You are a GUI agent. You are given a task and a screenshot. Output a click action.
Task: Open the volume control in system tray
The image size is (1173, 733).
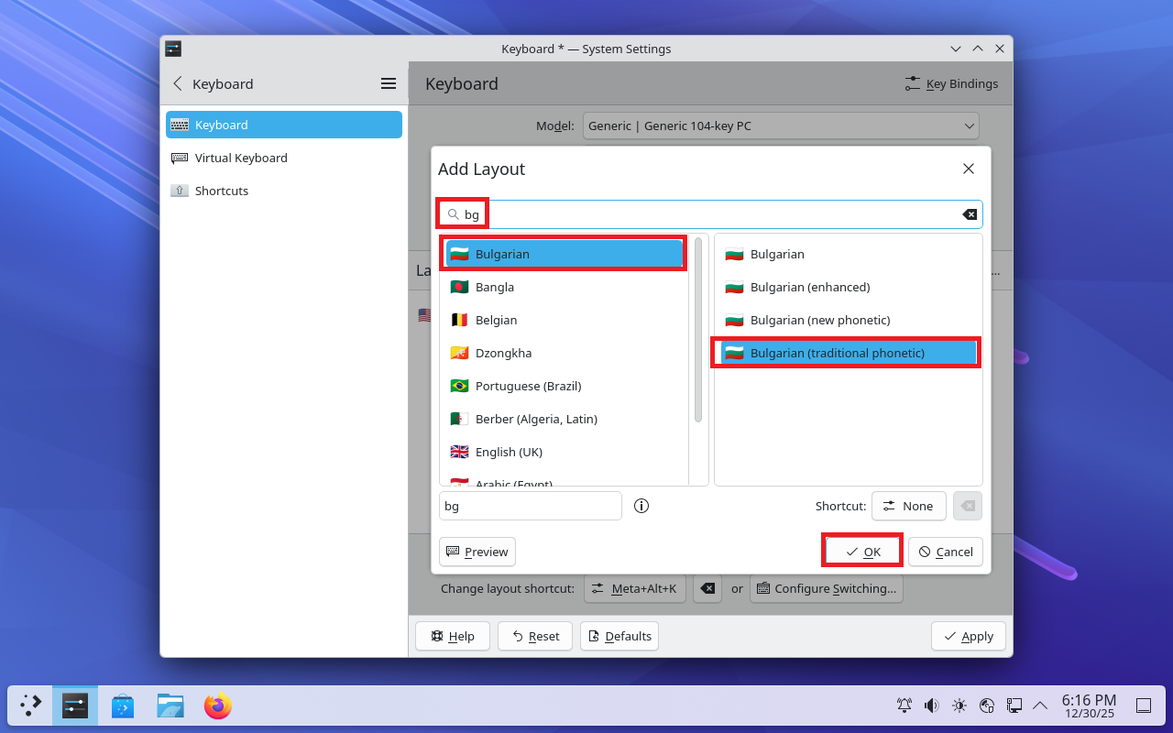tap(931, 706)
